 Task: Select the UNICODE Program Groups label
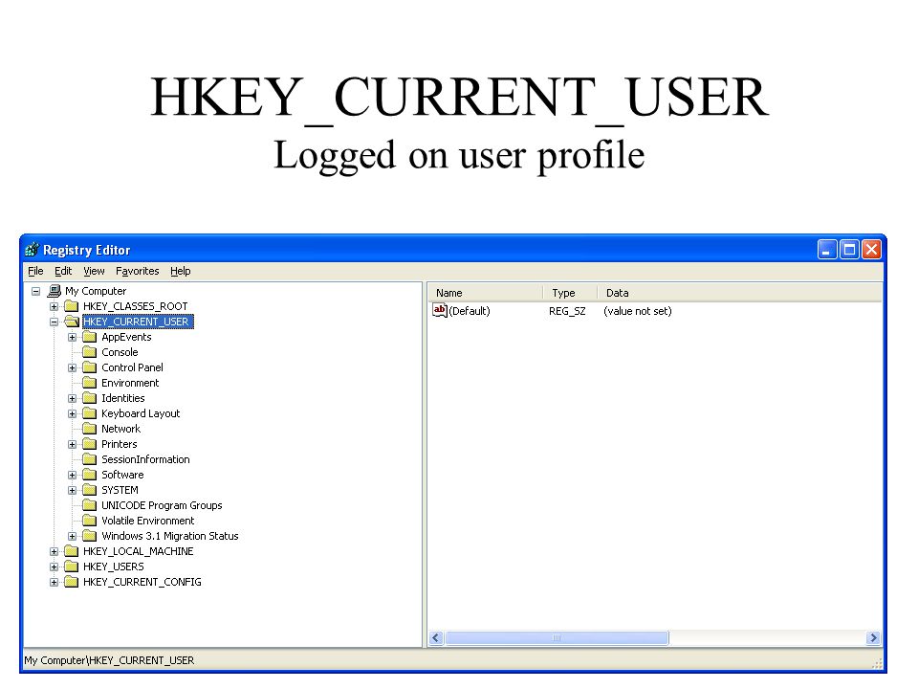click(x=162, y=505)
